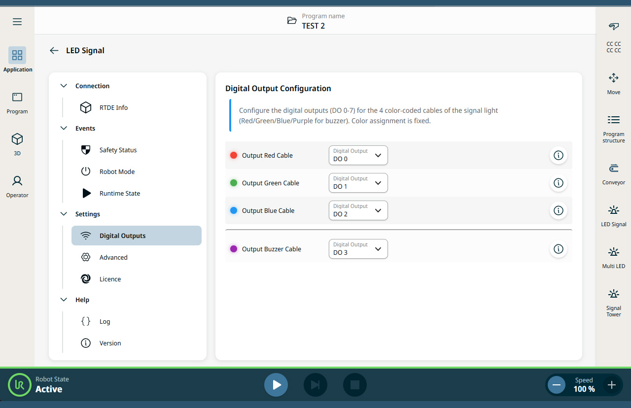
Task: Collapse the Events section
Action: point(64,128)
